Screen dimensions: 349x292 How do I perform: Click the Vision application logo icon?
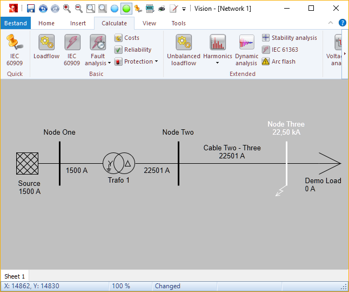click(14, 9)
